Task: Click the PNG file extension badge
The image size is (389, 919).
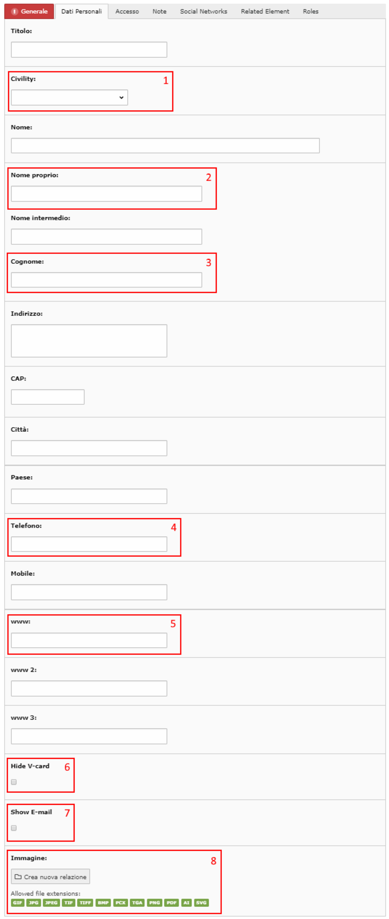Action: tap(155, 903)
